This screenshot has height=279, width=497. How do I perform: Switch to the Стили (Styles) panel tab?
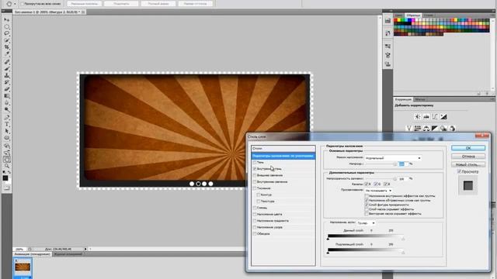[x=429, y=15]
